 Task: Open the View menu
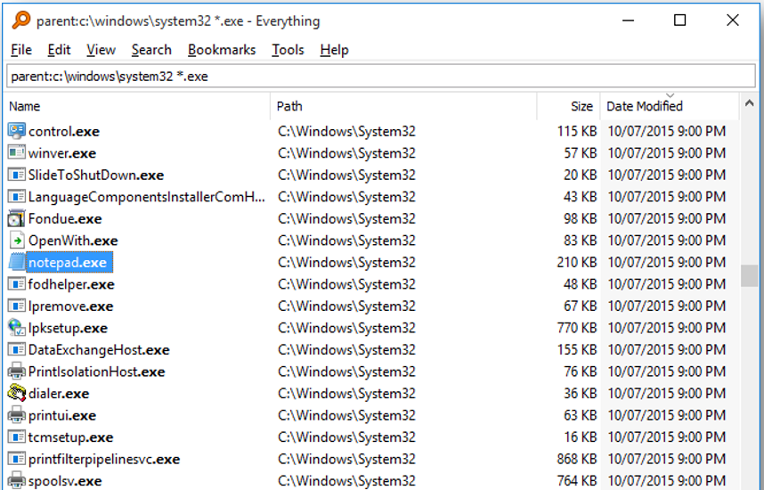[101, 50]
